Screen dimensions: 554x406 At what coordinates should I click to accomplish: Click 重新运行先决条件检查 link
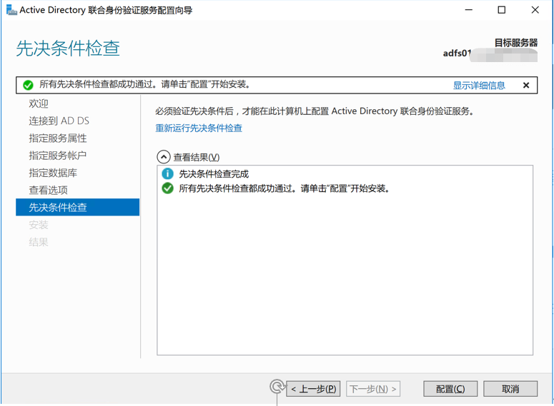pyautogui.click(x=199, y=128)
